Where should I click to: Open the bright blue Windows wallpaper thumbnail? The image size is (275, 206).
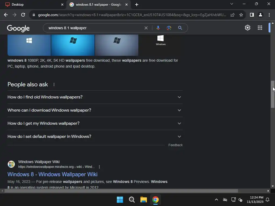coord(73,45)
